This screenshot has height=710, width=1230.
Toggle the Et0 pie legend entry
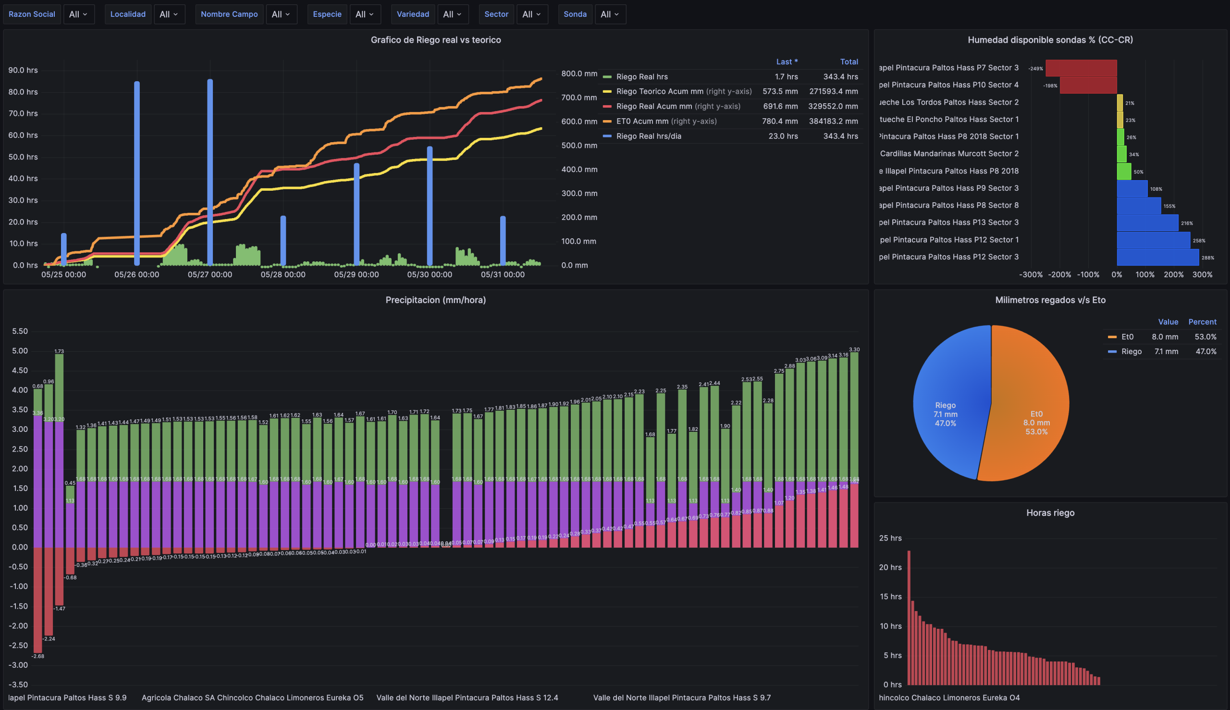click(x=1127, y=336)
